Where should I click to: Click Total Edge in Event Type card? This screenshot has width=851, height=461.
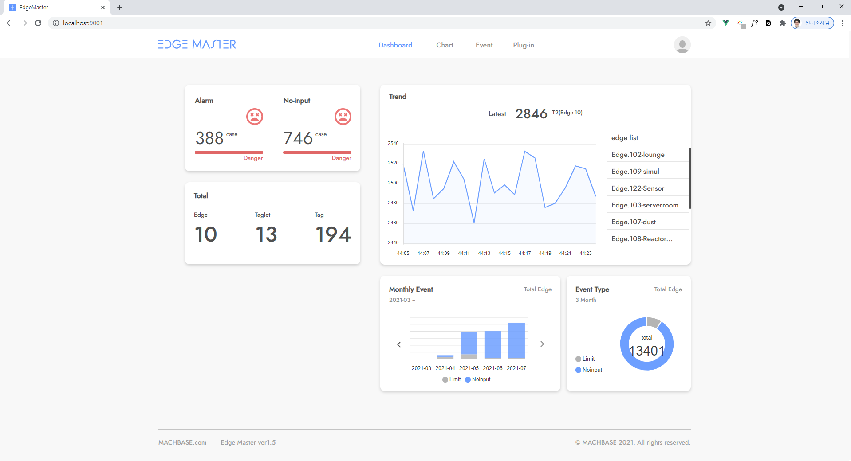[668, 289]
